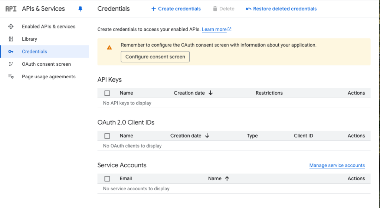Click Restore deleted credentials
The width and height of the screenshot is (380, 208).
click(281, 9)
